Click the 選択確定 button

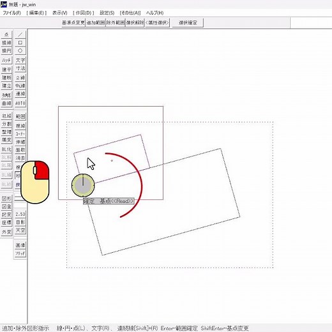[188, 22]
